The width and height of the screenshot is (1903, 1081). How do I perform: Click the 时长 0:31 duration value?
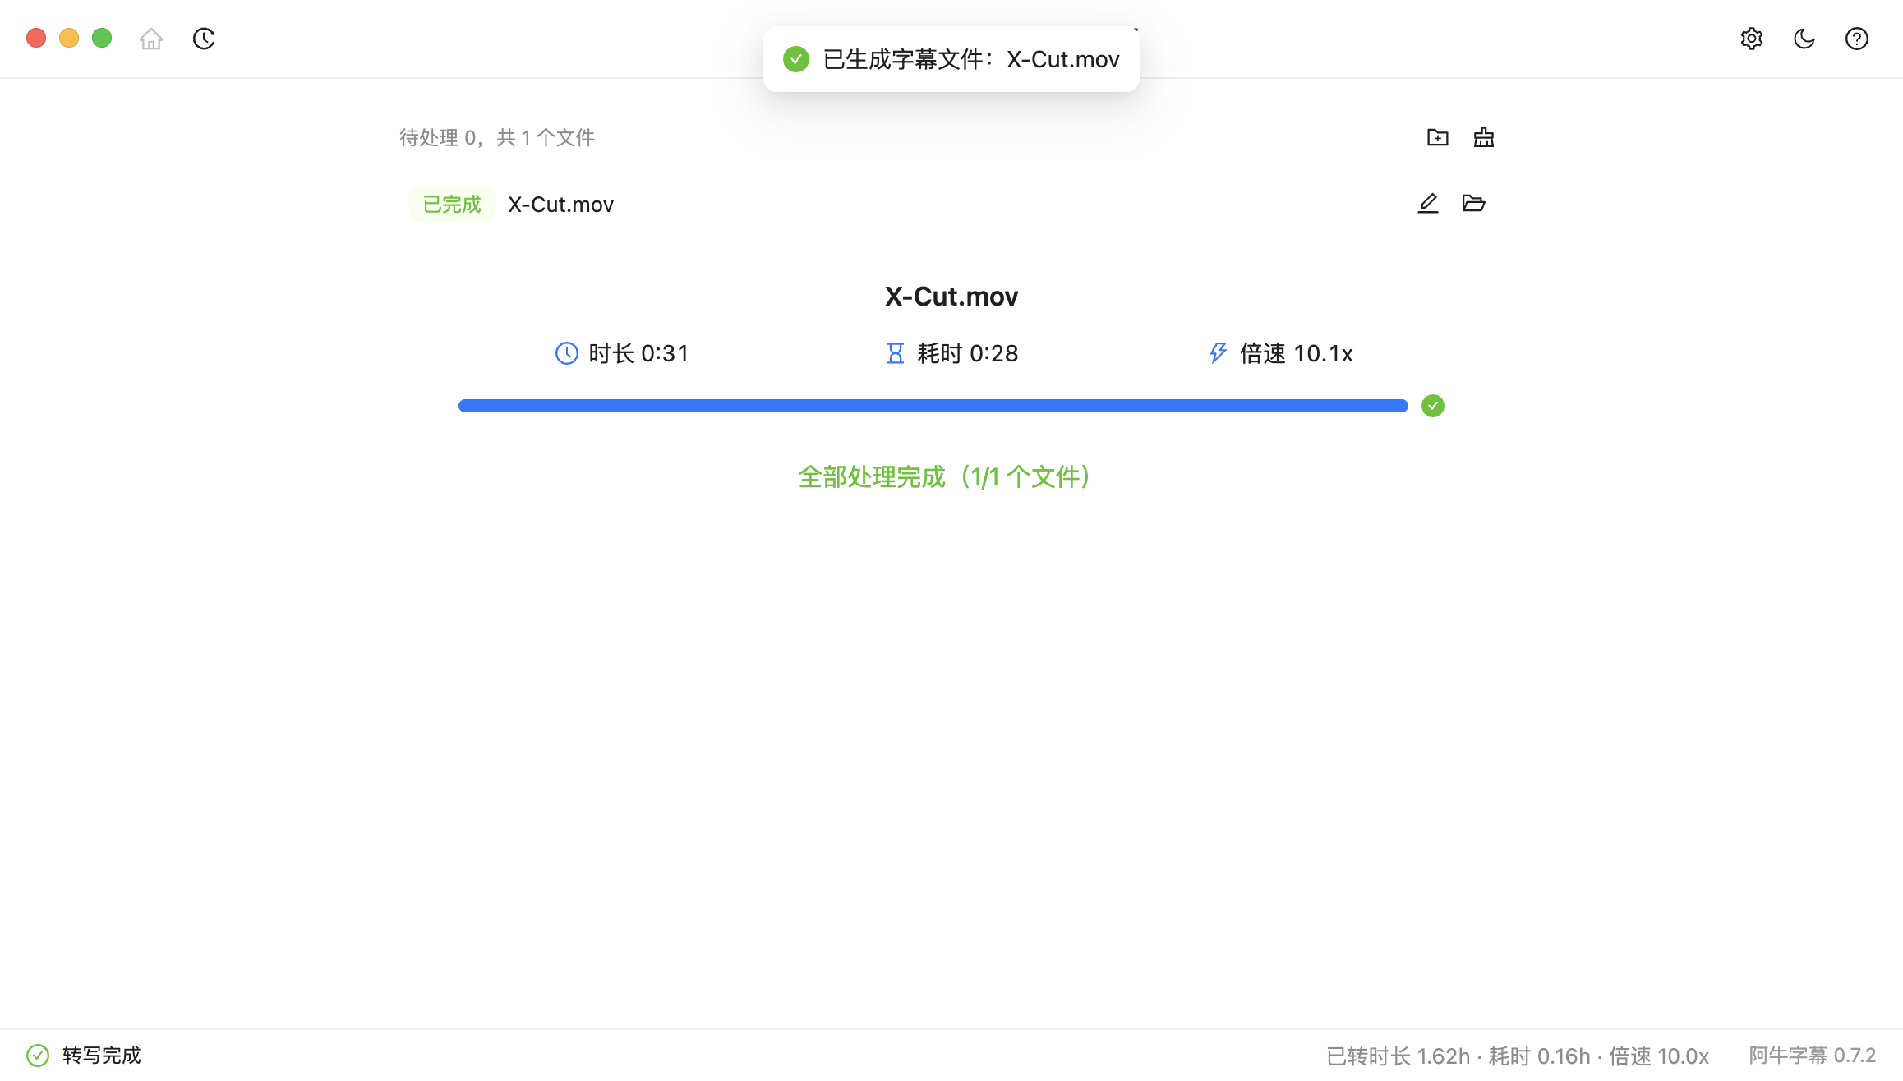click(639, 353)
